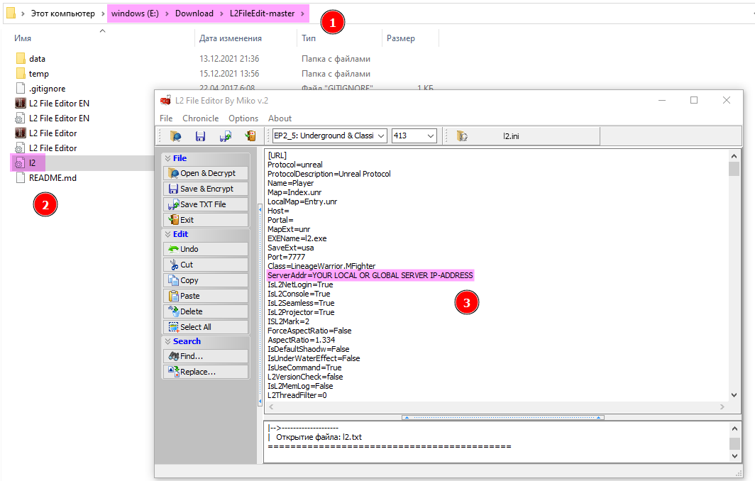Select the data folder in the file list
Screen dimensions: 755x481
click(37, 59)
